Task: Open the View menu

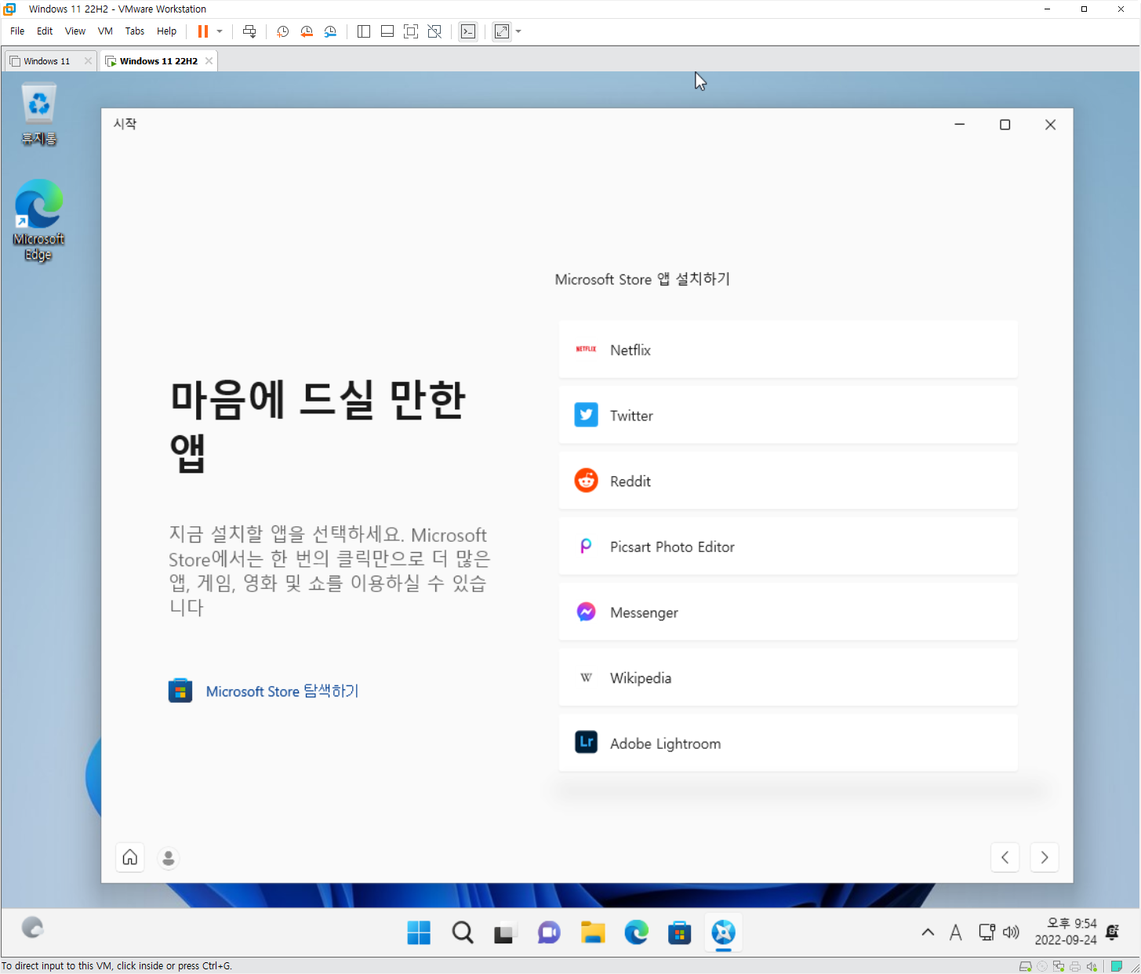Action: point(75,31)
